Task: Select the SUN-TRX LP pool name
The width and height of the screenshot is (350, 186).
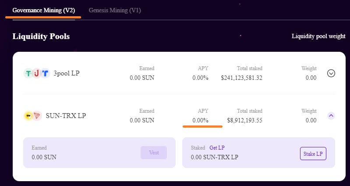Action: (66, 115)
